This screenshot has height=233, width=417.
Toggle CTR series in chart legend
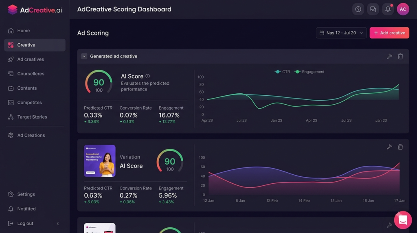click(x=283, y=72)
